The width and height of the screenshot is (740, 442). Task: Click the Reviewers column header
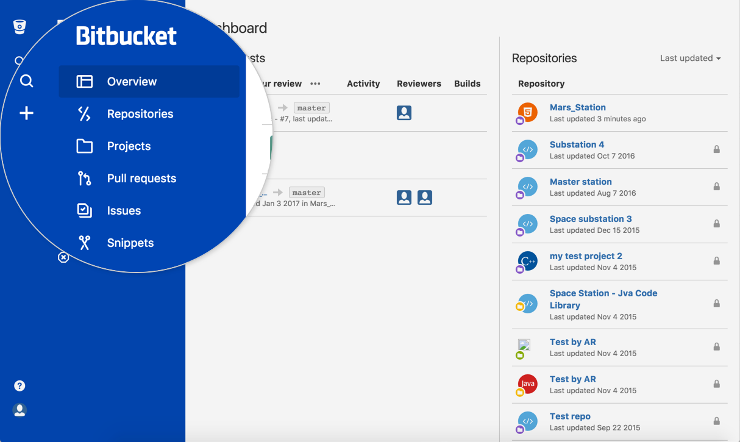[419, 84]
